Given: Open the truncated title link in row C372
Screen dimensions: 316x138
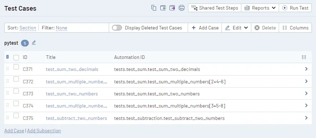Looking at the screenshot, I should point(76,82).
